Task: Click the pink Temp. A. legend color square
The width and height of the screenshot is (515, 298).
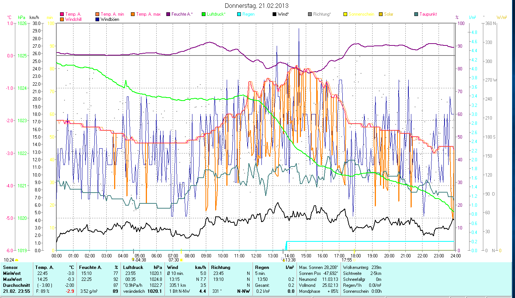Action: pyautogui.click(x=62, y=14)
